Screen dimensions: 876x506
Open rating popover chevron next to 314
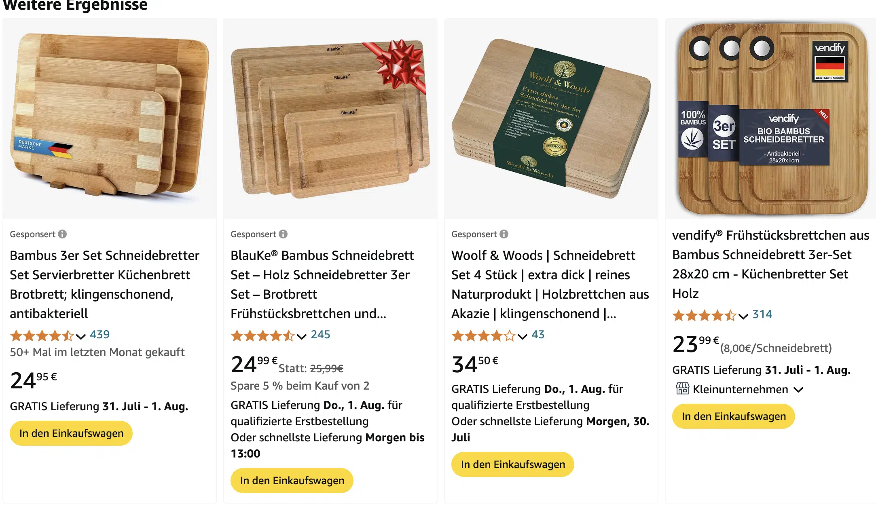743,316
